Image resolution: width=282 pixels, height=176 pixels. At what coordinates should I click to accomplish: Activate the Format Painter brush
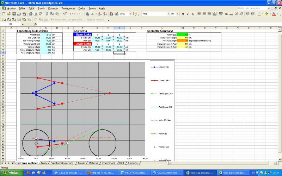[65, 14]
